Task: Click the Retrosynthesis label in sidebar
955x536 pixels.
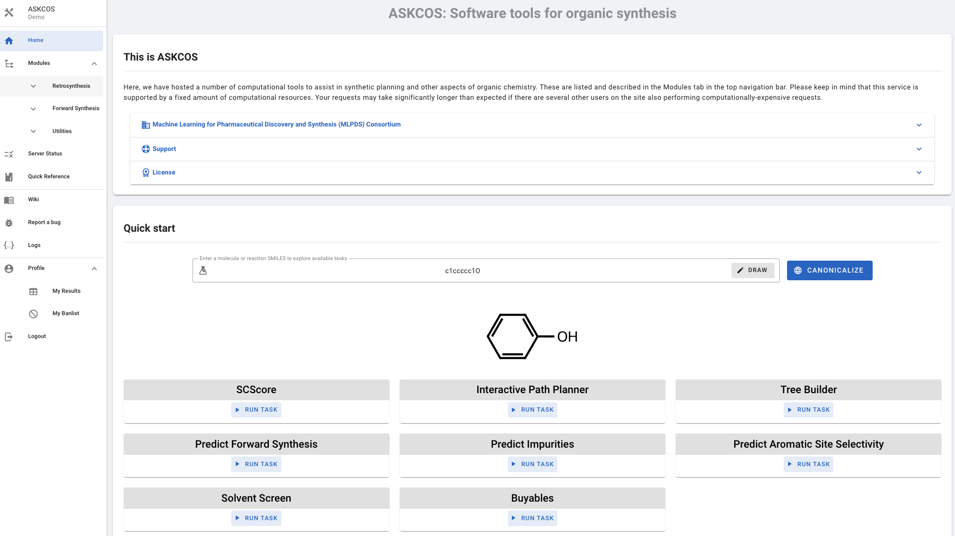Action: [x=71, y=86]
